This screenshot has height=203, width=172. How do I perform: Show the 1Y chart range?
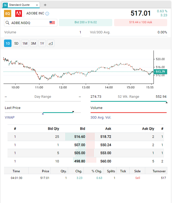[x=42, y=44]
